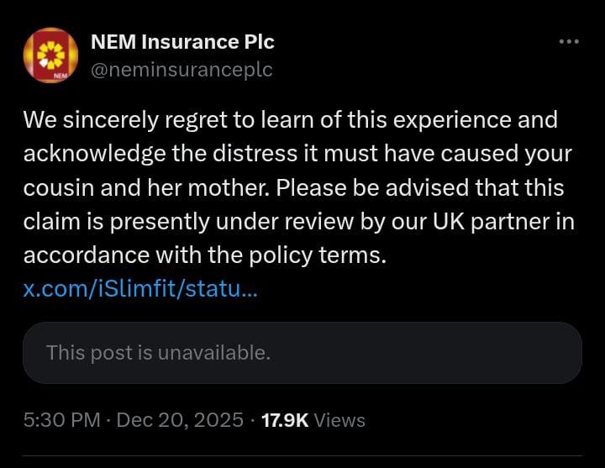Click the small NEM label on the avatar
This screenshot has height=468, width=605.
(60, 75)
